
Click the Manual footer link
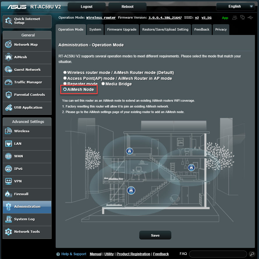[96, 254]
